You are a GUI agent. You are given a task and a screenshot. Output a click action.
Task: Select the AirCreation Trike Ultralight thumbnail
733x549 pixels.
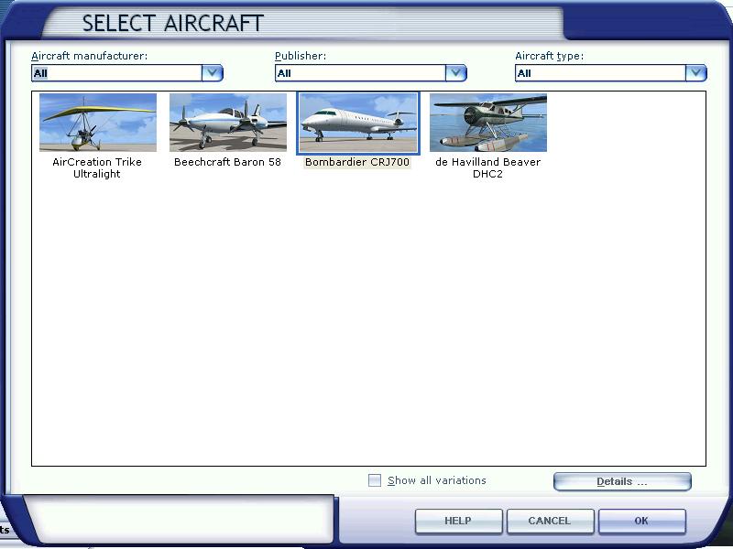point(98,123)
